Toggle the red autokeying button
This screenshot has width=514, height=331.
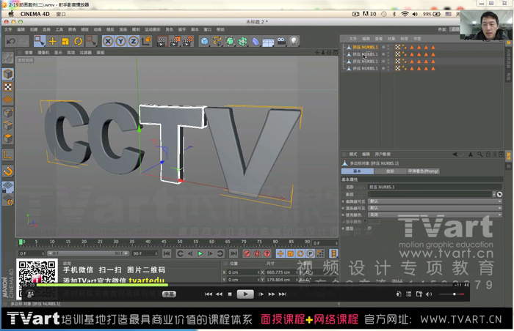(257, 253)
